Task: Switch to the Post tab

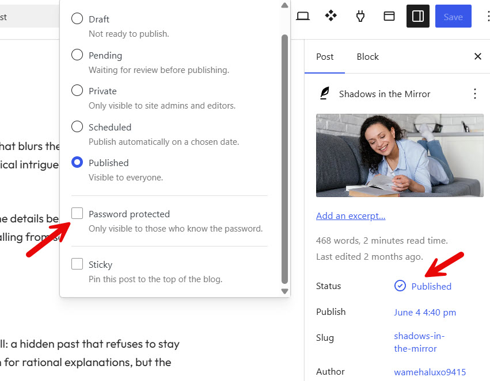Action: 325,57
